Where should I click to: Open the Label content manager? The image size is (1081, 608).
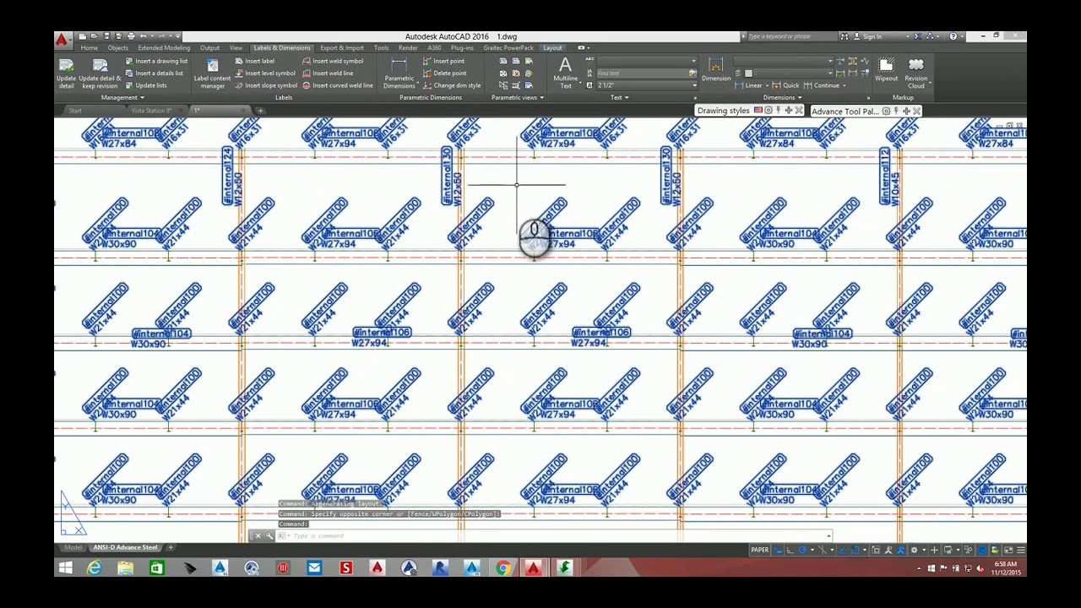pyautogui.click(x=212, y=73)
